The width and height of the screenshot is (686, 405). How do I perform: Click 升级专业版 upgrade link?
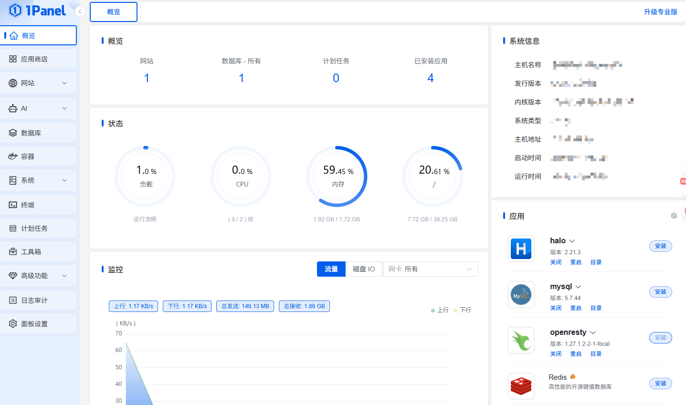[660, 12]
